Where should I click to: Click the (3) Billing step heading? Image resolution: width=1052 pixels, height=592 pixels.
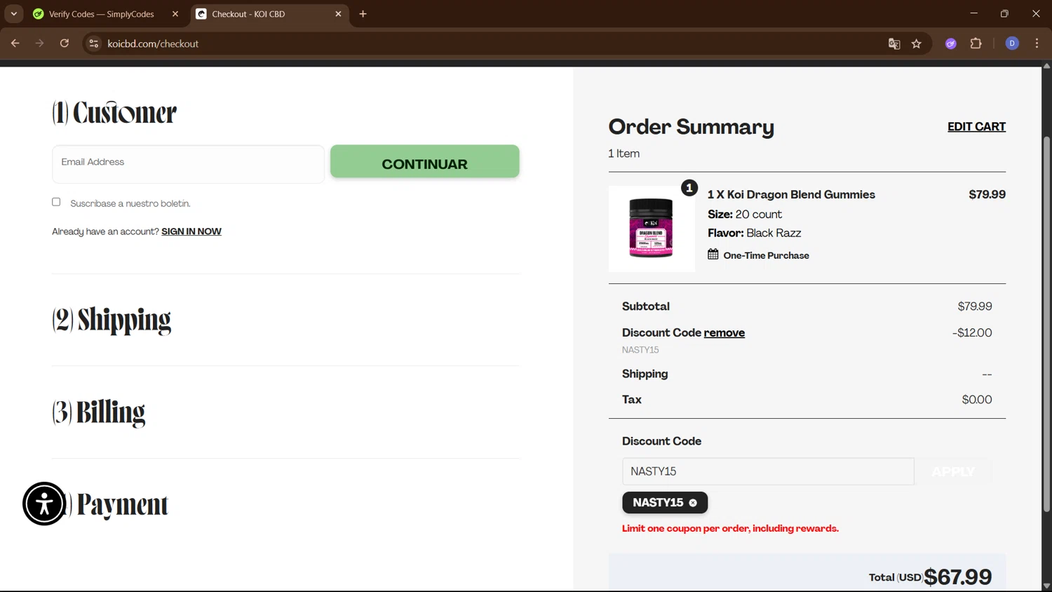click(x=99, y=412)
